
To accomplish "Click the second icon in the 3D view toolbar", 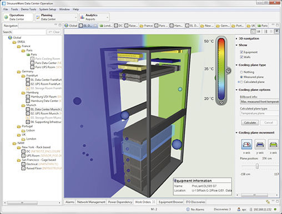I will [259, 32].
